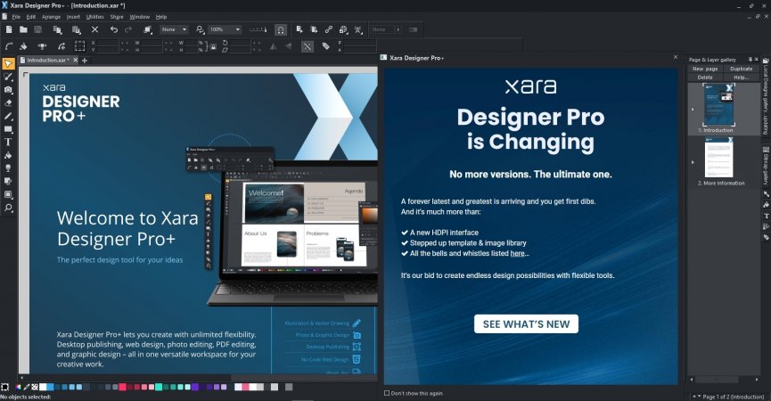771x401 pixels.
Task: Close the Xara Designer Pro+ announcement panel
Action: pyautogui.click(x=675, y=58)
